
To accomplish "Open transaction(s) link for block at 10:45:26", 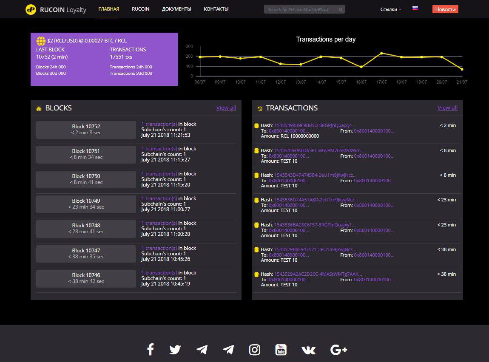I will 159,248.
